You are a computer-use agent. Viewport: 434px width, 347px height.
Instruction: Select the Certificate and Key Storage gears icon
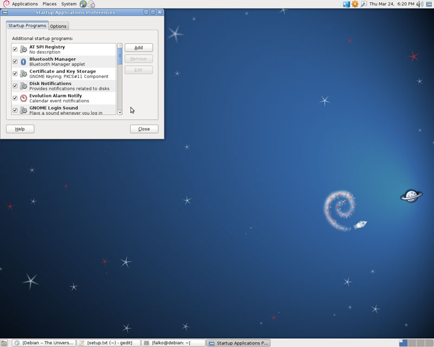23,74
